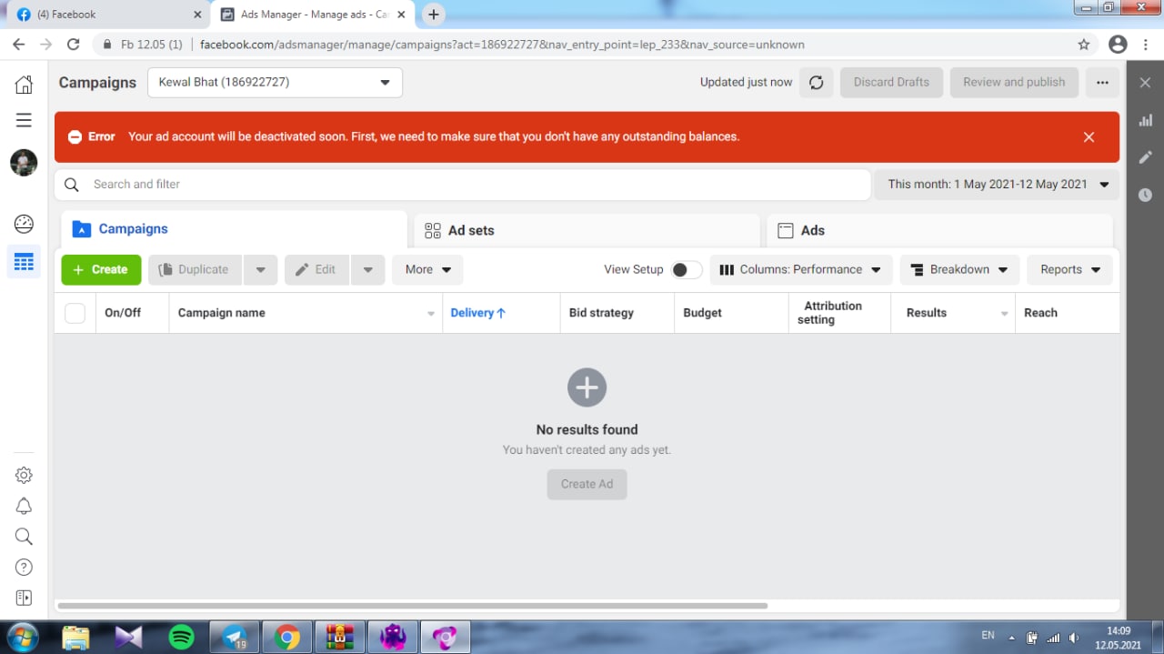
Task: Close the right side panel
Action: pyautogui.click(x=1145, y=83)
